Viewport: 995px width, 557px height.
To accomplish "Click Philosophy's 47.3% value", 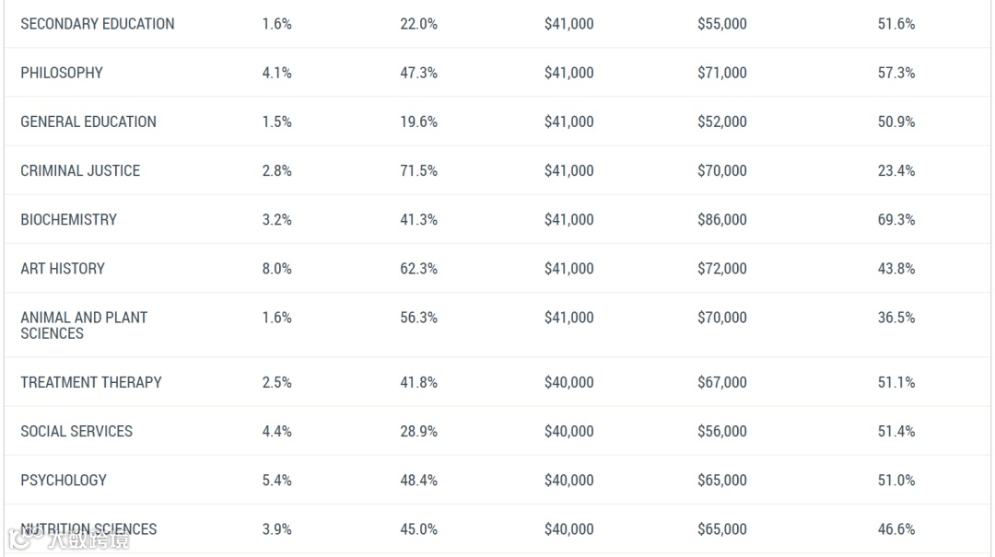I will (418, 73).
